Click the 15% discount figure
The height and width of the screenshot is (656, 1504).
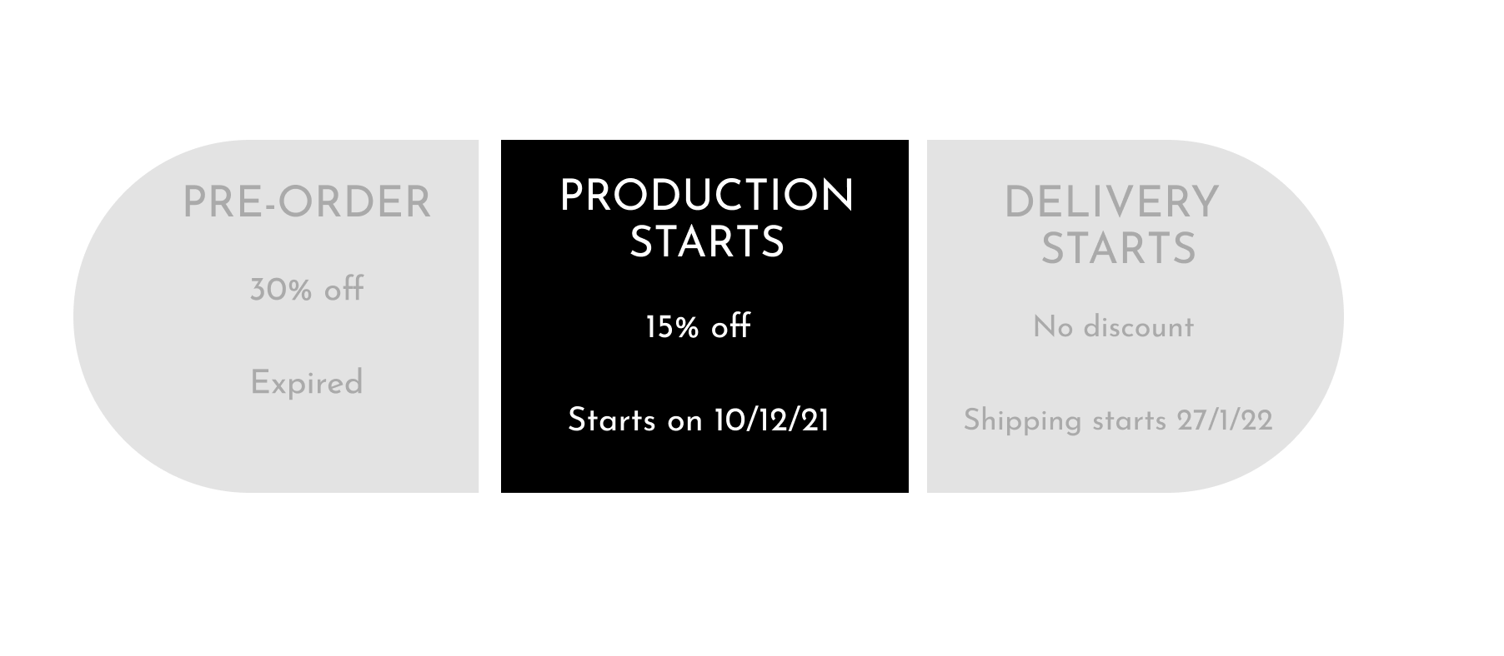click(673, 327)
